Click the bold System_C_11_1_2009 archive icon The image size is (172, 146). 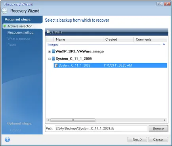click(54, 58)
